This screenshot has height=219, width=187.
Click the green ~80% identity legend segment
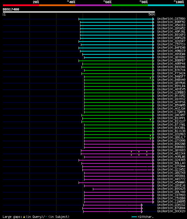click(130, 5)
